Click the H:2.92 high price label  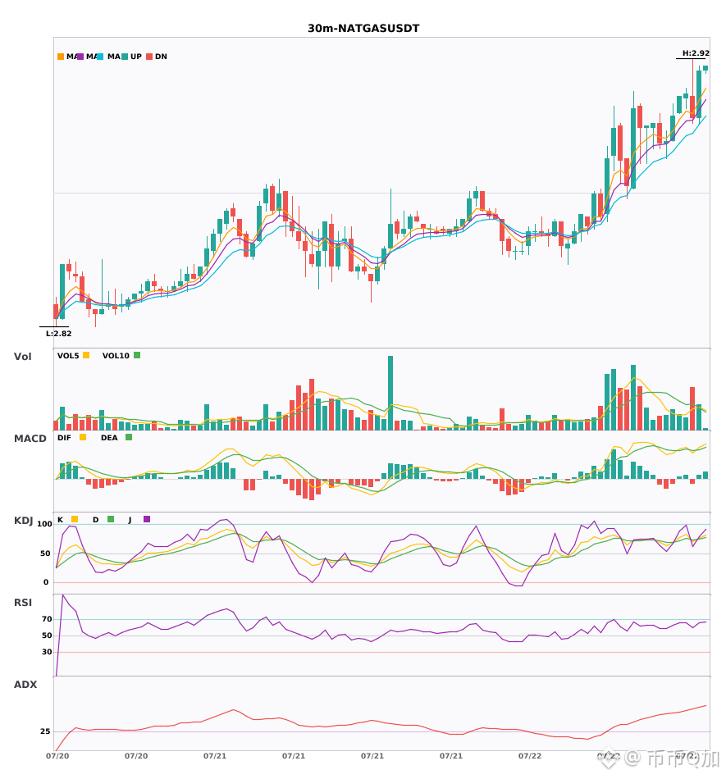tap(696, 53)
